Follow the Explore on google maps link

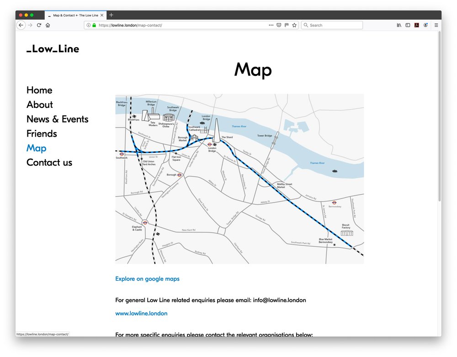click(148, 279)
